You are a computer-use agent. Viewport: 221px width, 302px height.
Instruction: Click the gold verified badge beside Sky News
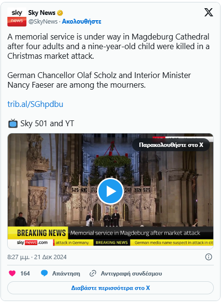[60, 13]
